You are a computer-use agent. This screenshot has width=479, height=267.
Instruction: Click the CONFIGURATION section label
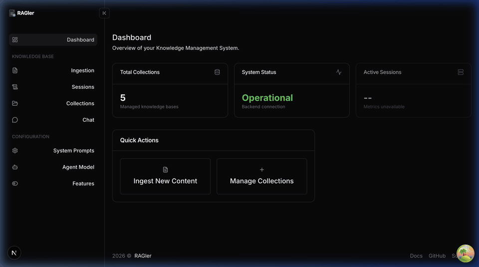pyautogui.click(x=30, y=137)
